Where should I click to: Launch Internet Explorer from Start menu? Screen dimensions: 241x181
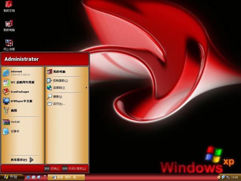pos(23,73)
